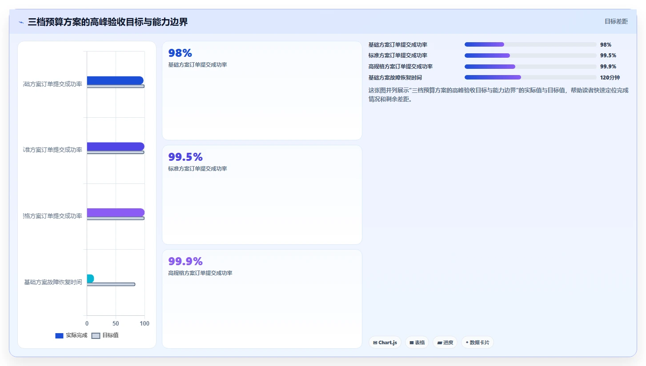Click the 数据卡片 tag chip
The width and height of the screenshot is (646, 366).
[x=477, y=342]
